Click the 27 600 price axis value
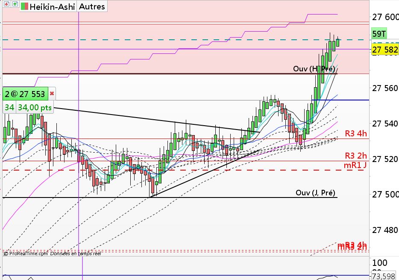Viewport: 399px width, 280px height. tap(385, 17)
